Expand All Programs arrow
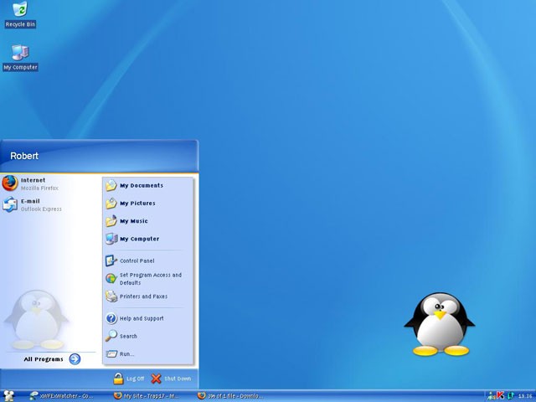 coord(75,359)
